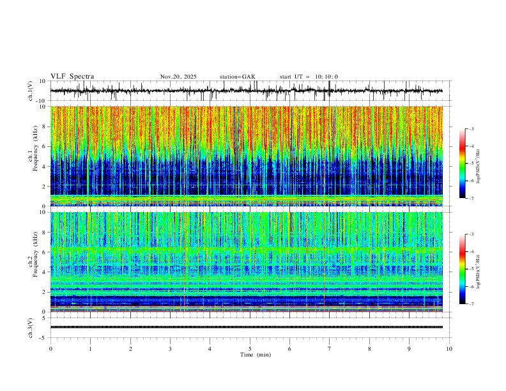Click the "ch.3(V)" axis label
The width and height of the screenshot is (506, 391).
click(x=31, y=328)
